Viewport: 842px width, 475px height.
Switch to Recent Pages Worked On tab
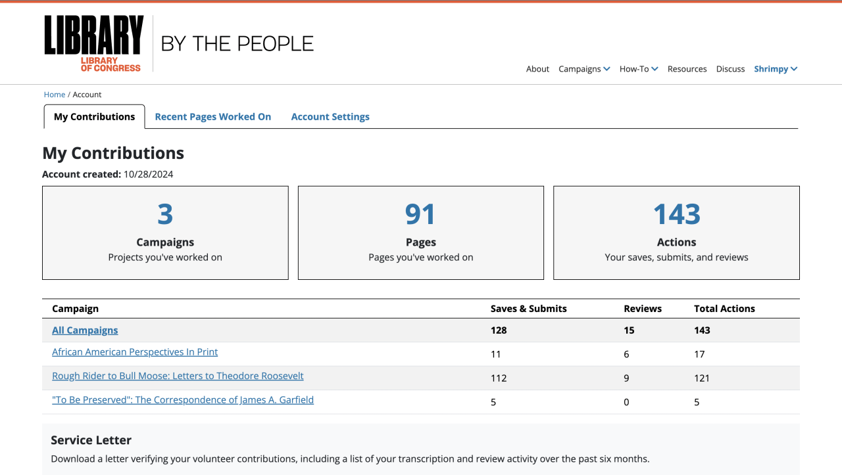point(212,117)
